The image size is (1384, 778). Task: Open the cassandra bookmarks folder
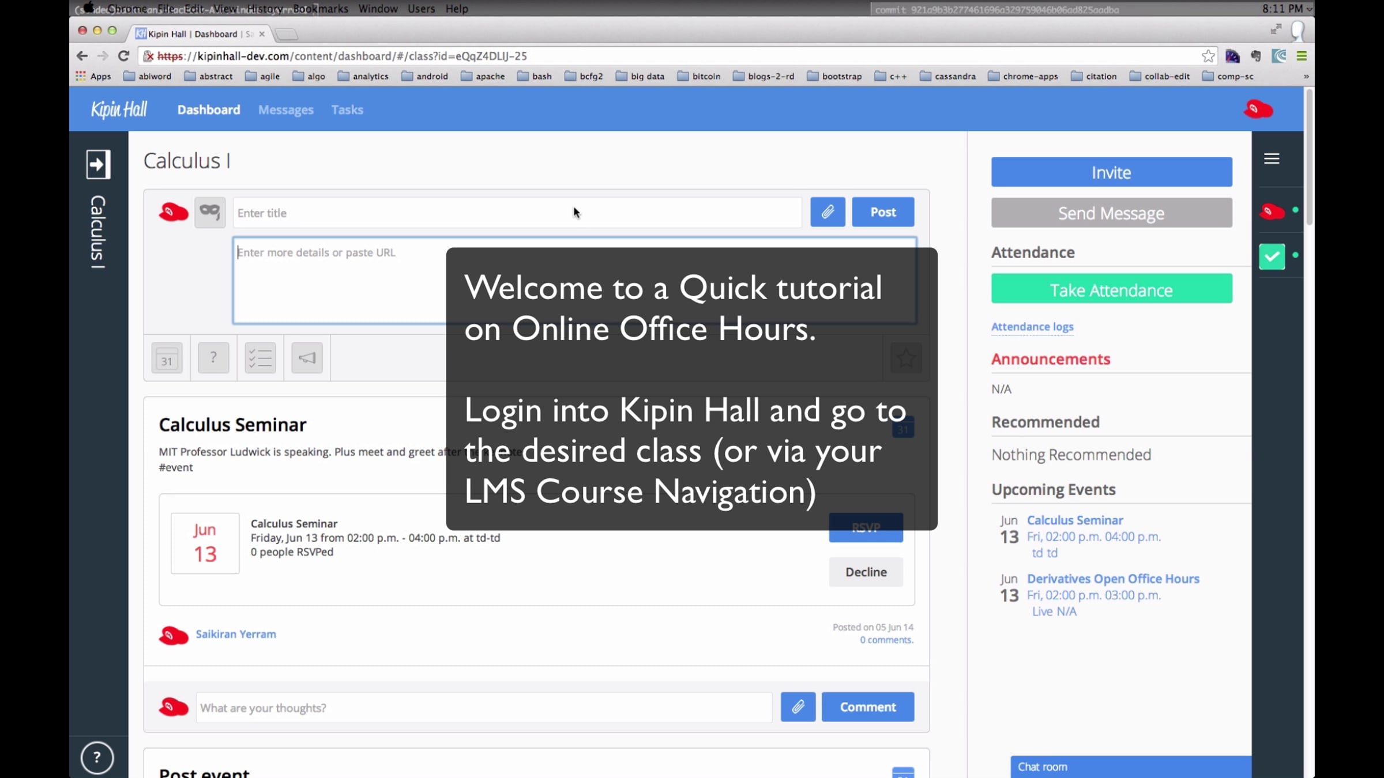[947, 76]
